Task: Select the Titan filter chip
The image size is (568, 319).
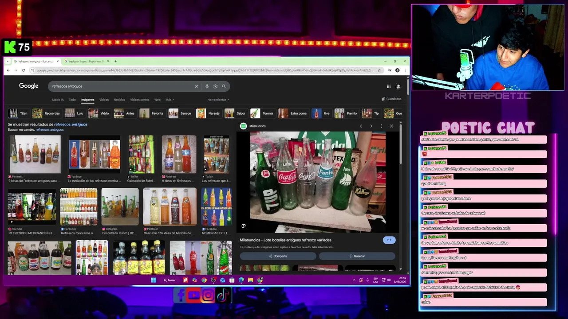Action: (x=18, y=113)
